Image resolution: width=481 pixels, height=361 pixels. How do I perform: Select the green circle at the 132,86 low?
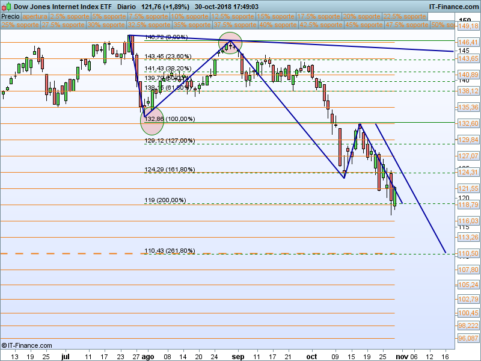[x=152, y=121]
